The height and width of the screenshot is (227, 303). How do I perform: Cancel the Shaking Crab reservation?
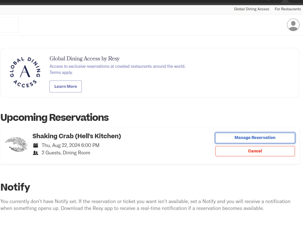[x=255, y=151]
